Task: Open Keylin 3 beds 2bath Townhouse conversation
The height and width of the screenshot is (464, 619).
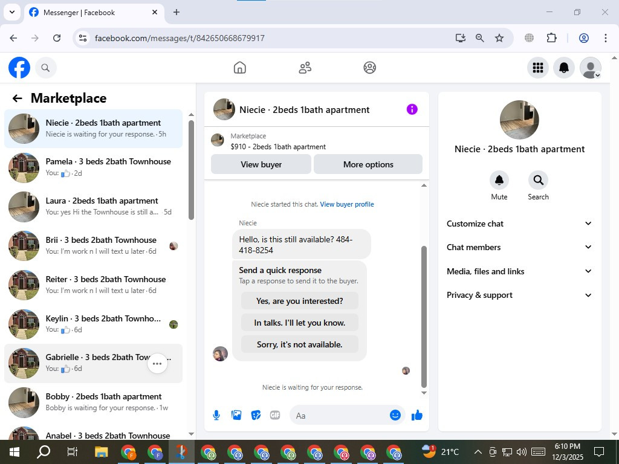Action: (x=94, y=324)
